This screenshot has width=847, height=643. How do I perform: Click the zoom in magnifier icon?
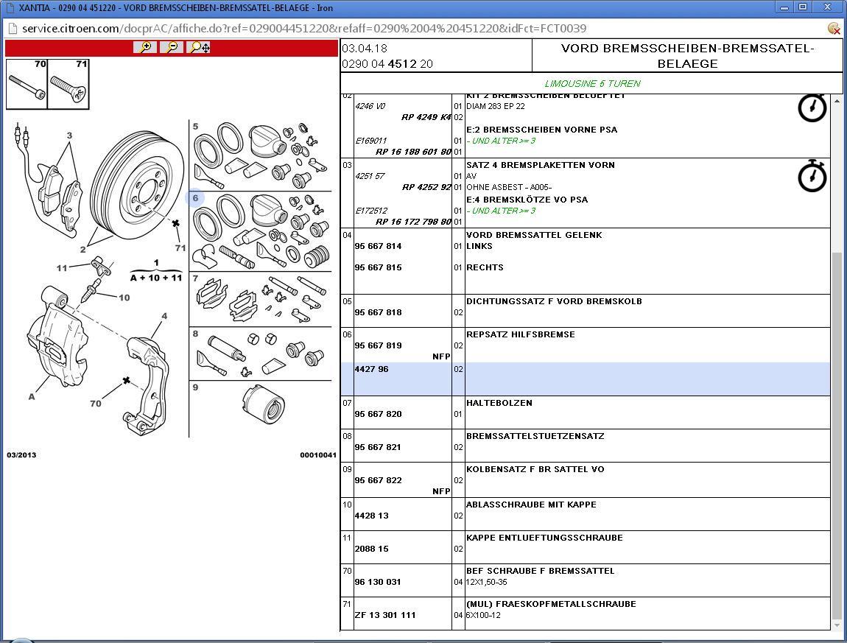[x=145, y=48]
